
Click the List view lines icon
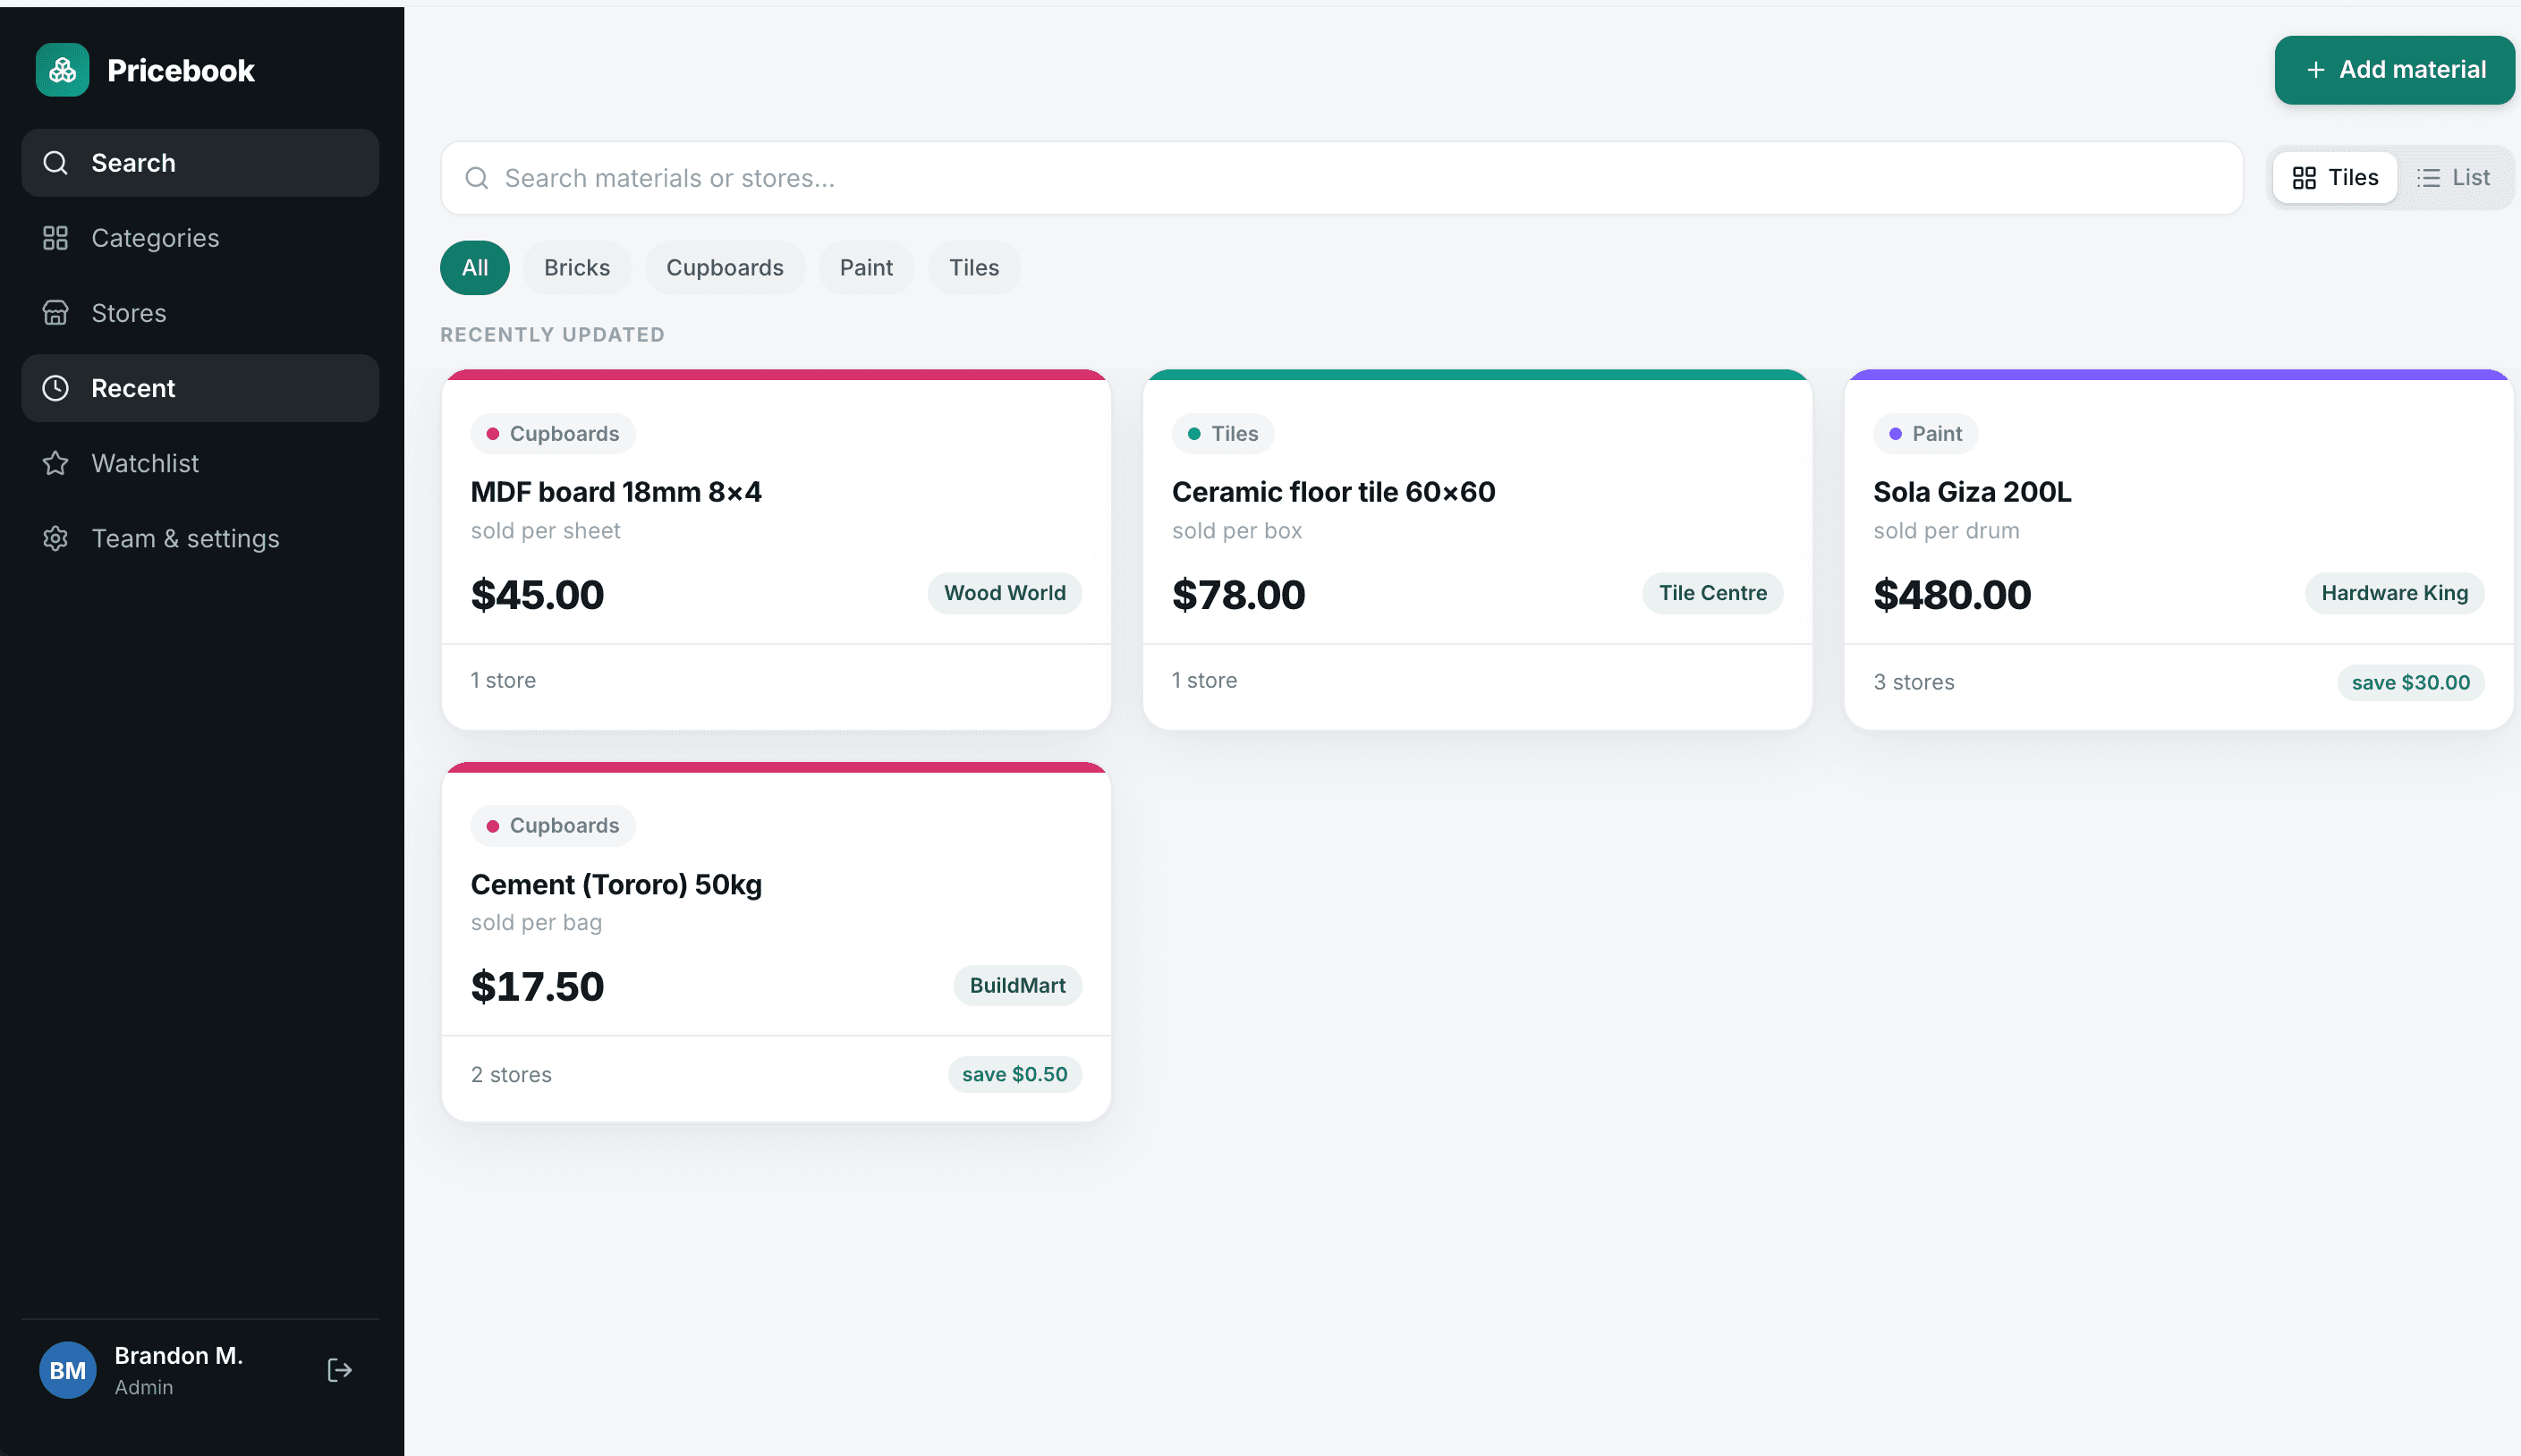[x=2428, y=178]
